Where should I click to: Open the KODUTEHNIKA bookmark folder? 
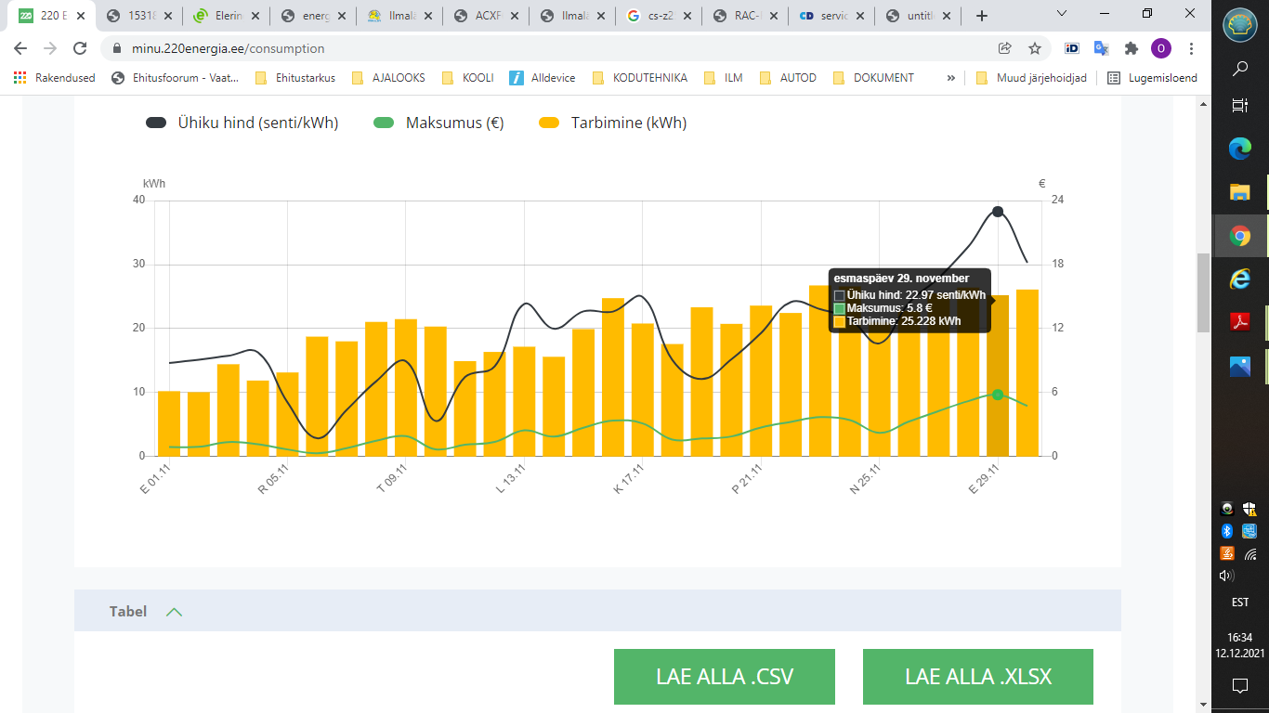pos(639,78)
